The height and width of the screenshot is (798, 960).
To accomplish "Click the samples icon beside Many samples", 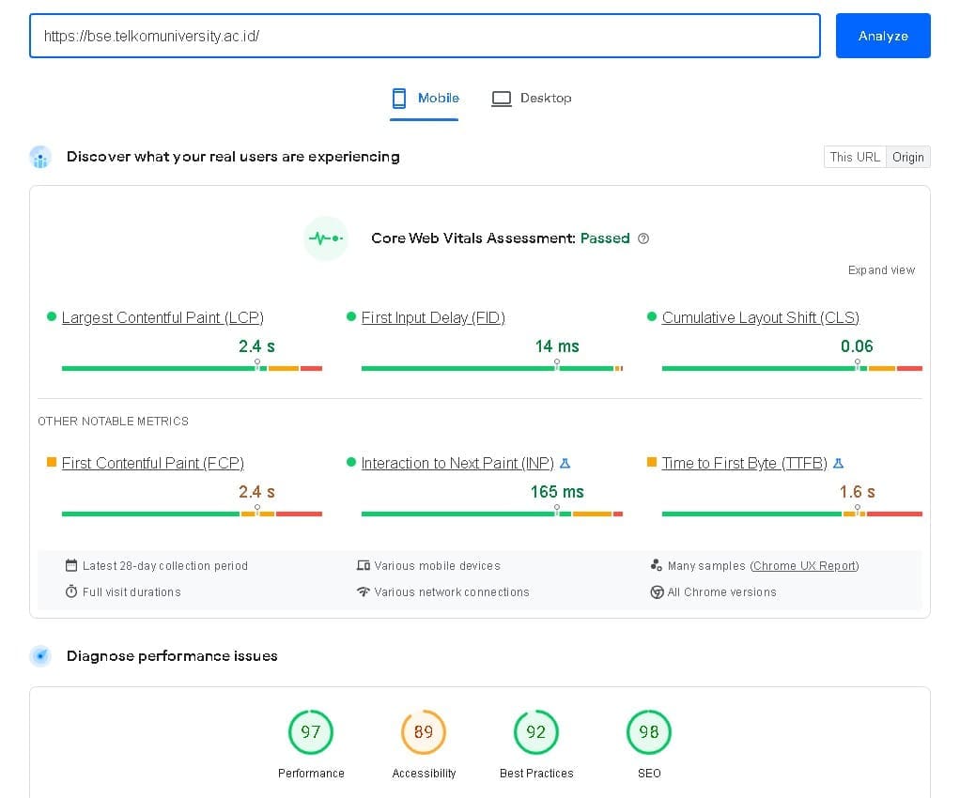I will [657, 565].
